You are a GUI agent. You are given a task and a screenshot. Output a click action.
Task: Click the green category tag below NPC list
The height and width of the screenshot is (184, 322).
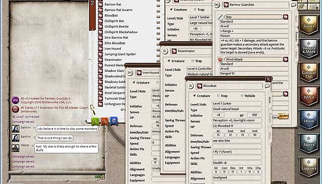click(95, 121)
